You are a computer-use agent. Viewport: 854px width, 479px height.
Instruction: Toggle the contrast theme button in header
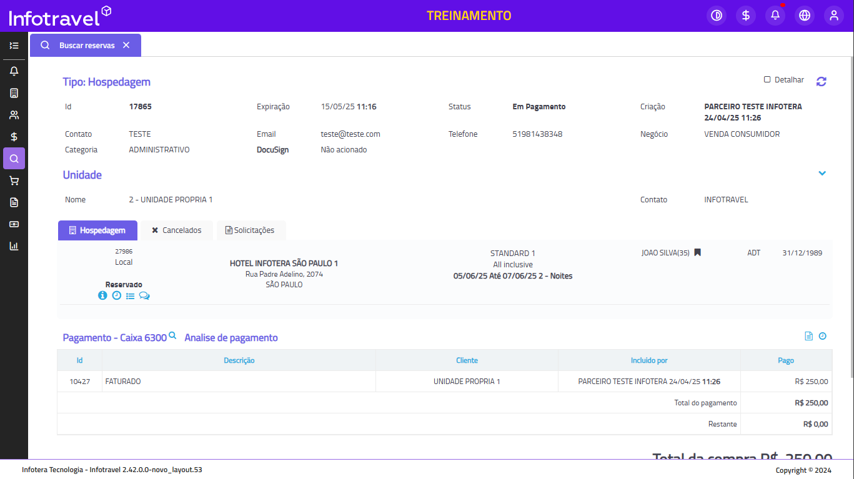point(717,16)
